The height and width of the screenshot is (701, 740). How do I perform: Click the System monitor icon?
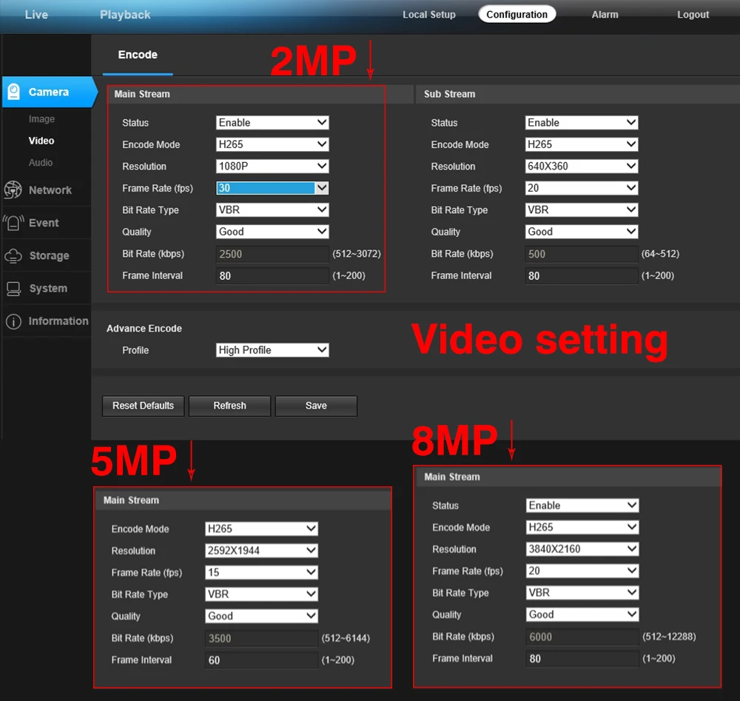pyautogui.click(x=13, y=288)
